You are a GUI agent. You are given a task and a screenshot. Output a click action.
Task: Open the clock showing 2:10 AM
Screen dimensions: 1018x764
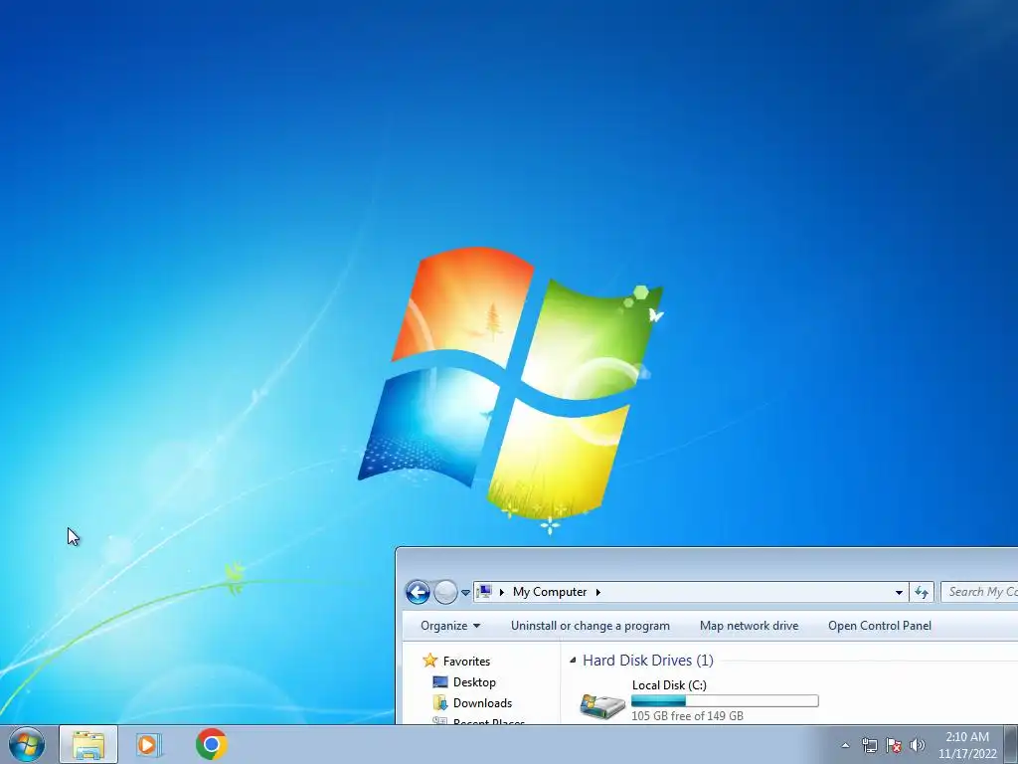967,745
